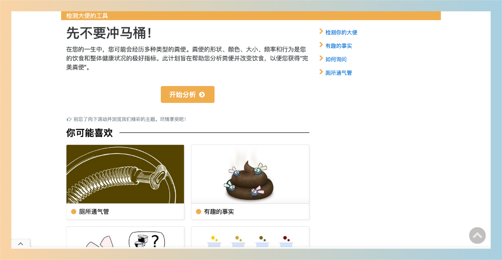Click the chevron before sidebar 厕所通气管
The height and width of the screenshot is (260, 502).
321,72
